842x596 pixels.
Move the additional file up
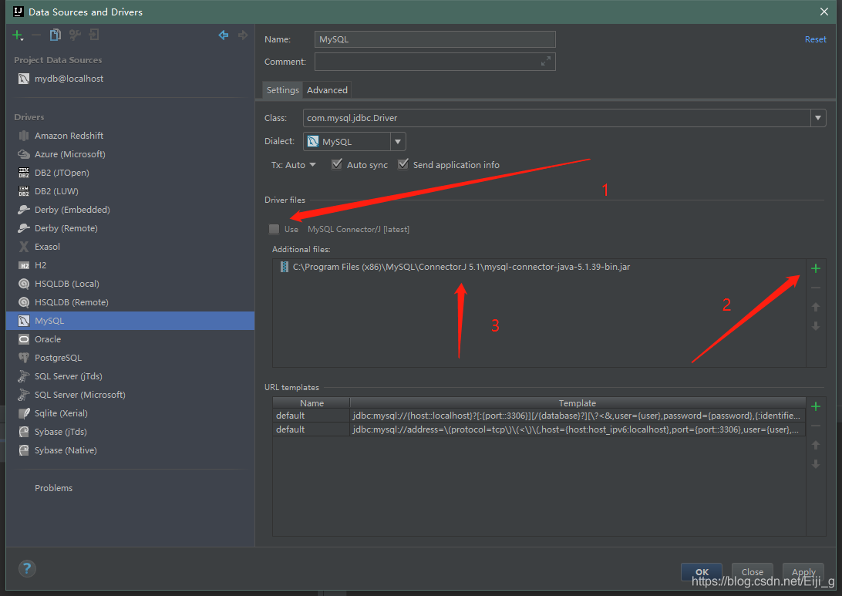(x=816, y=307)
